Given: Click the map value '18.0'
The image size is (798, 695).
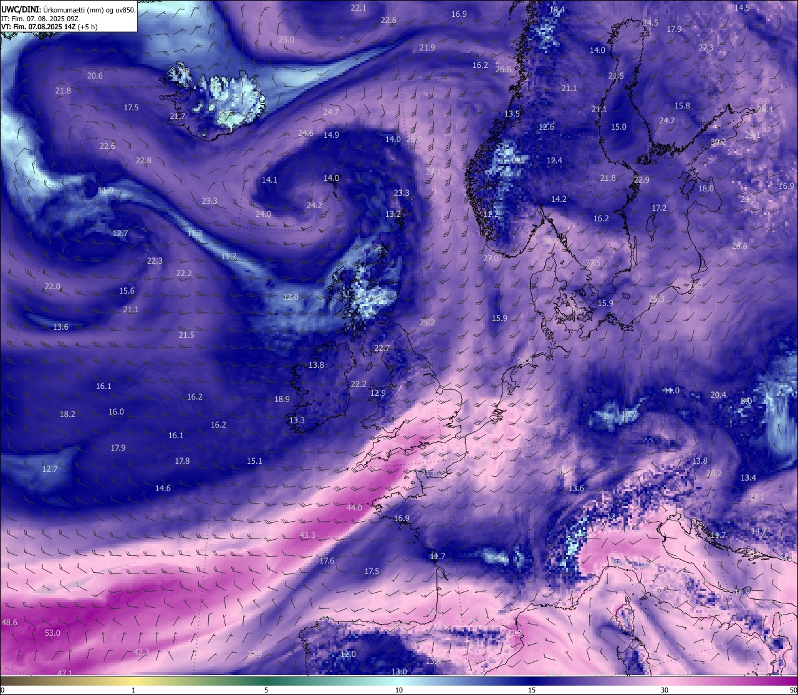Looking at the screenshot, I should [x=706, y=188].
